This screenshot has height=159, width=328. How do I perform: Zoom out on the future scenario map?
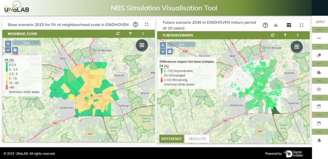163,52
